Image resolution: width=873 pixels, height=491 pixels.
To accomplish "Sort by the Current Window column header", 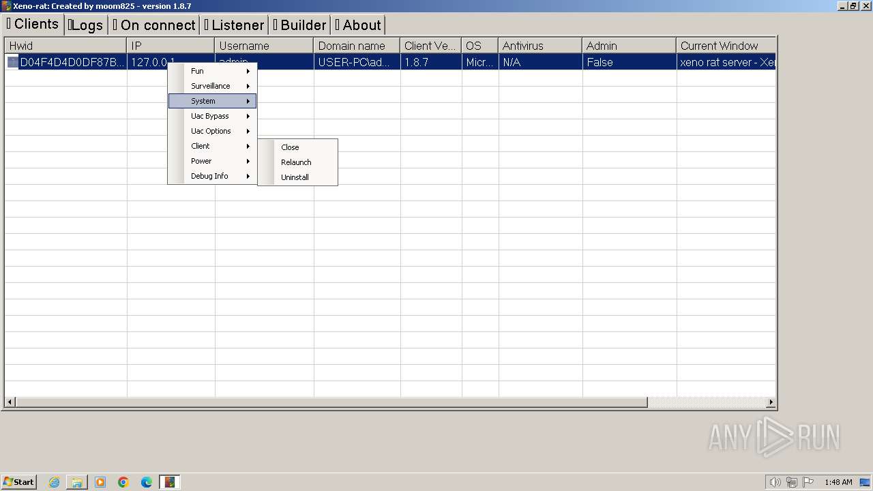I will [726, 46].
